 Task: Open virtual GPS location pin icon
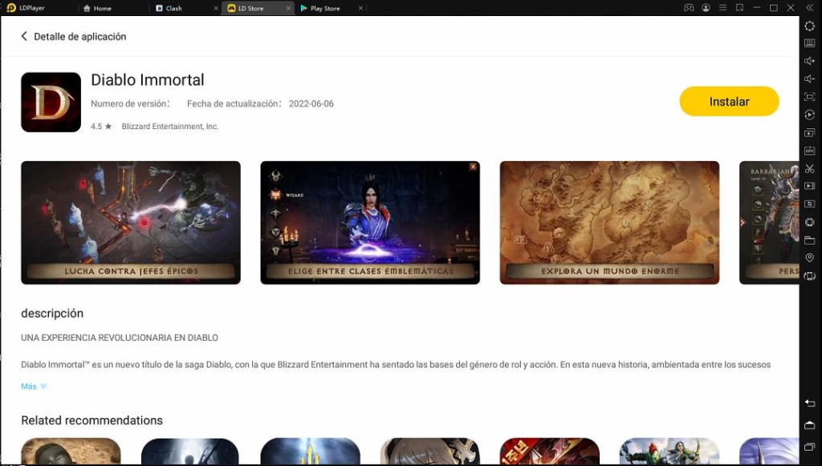click(x=809, y=257)
